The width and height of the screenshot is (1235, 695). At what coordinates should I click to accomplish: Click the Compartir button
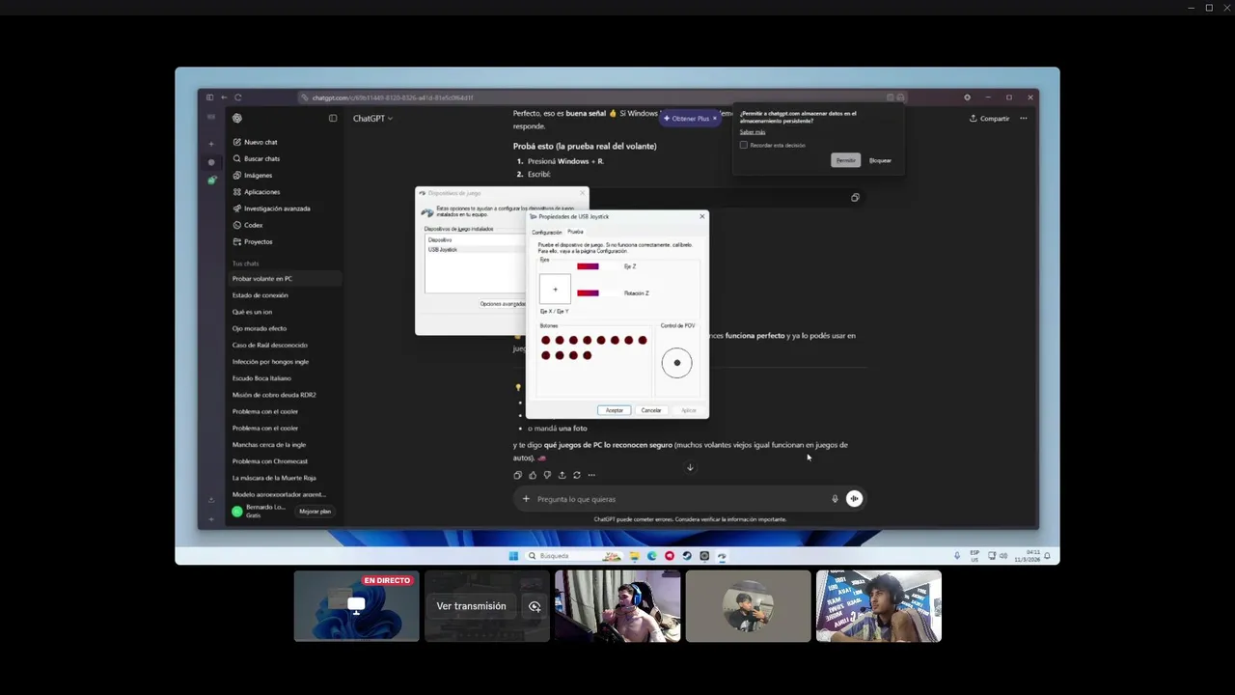pos(990,119)
